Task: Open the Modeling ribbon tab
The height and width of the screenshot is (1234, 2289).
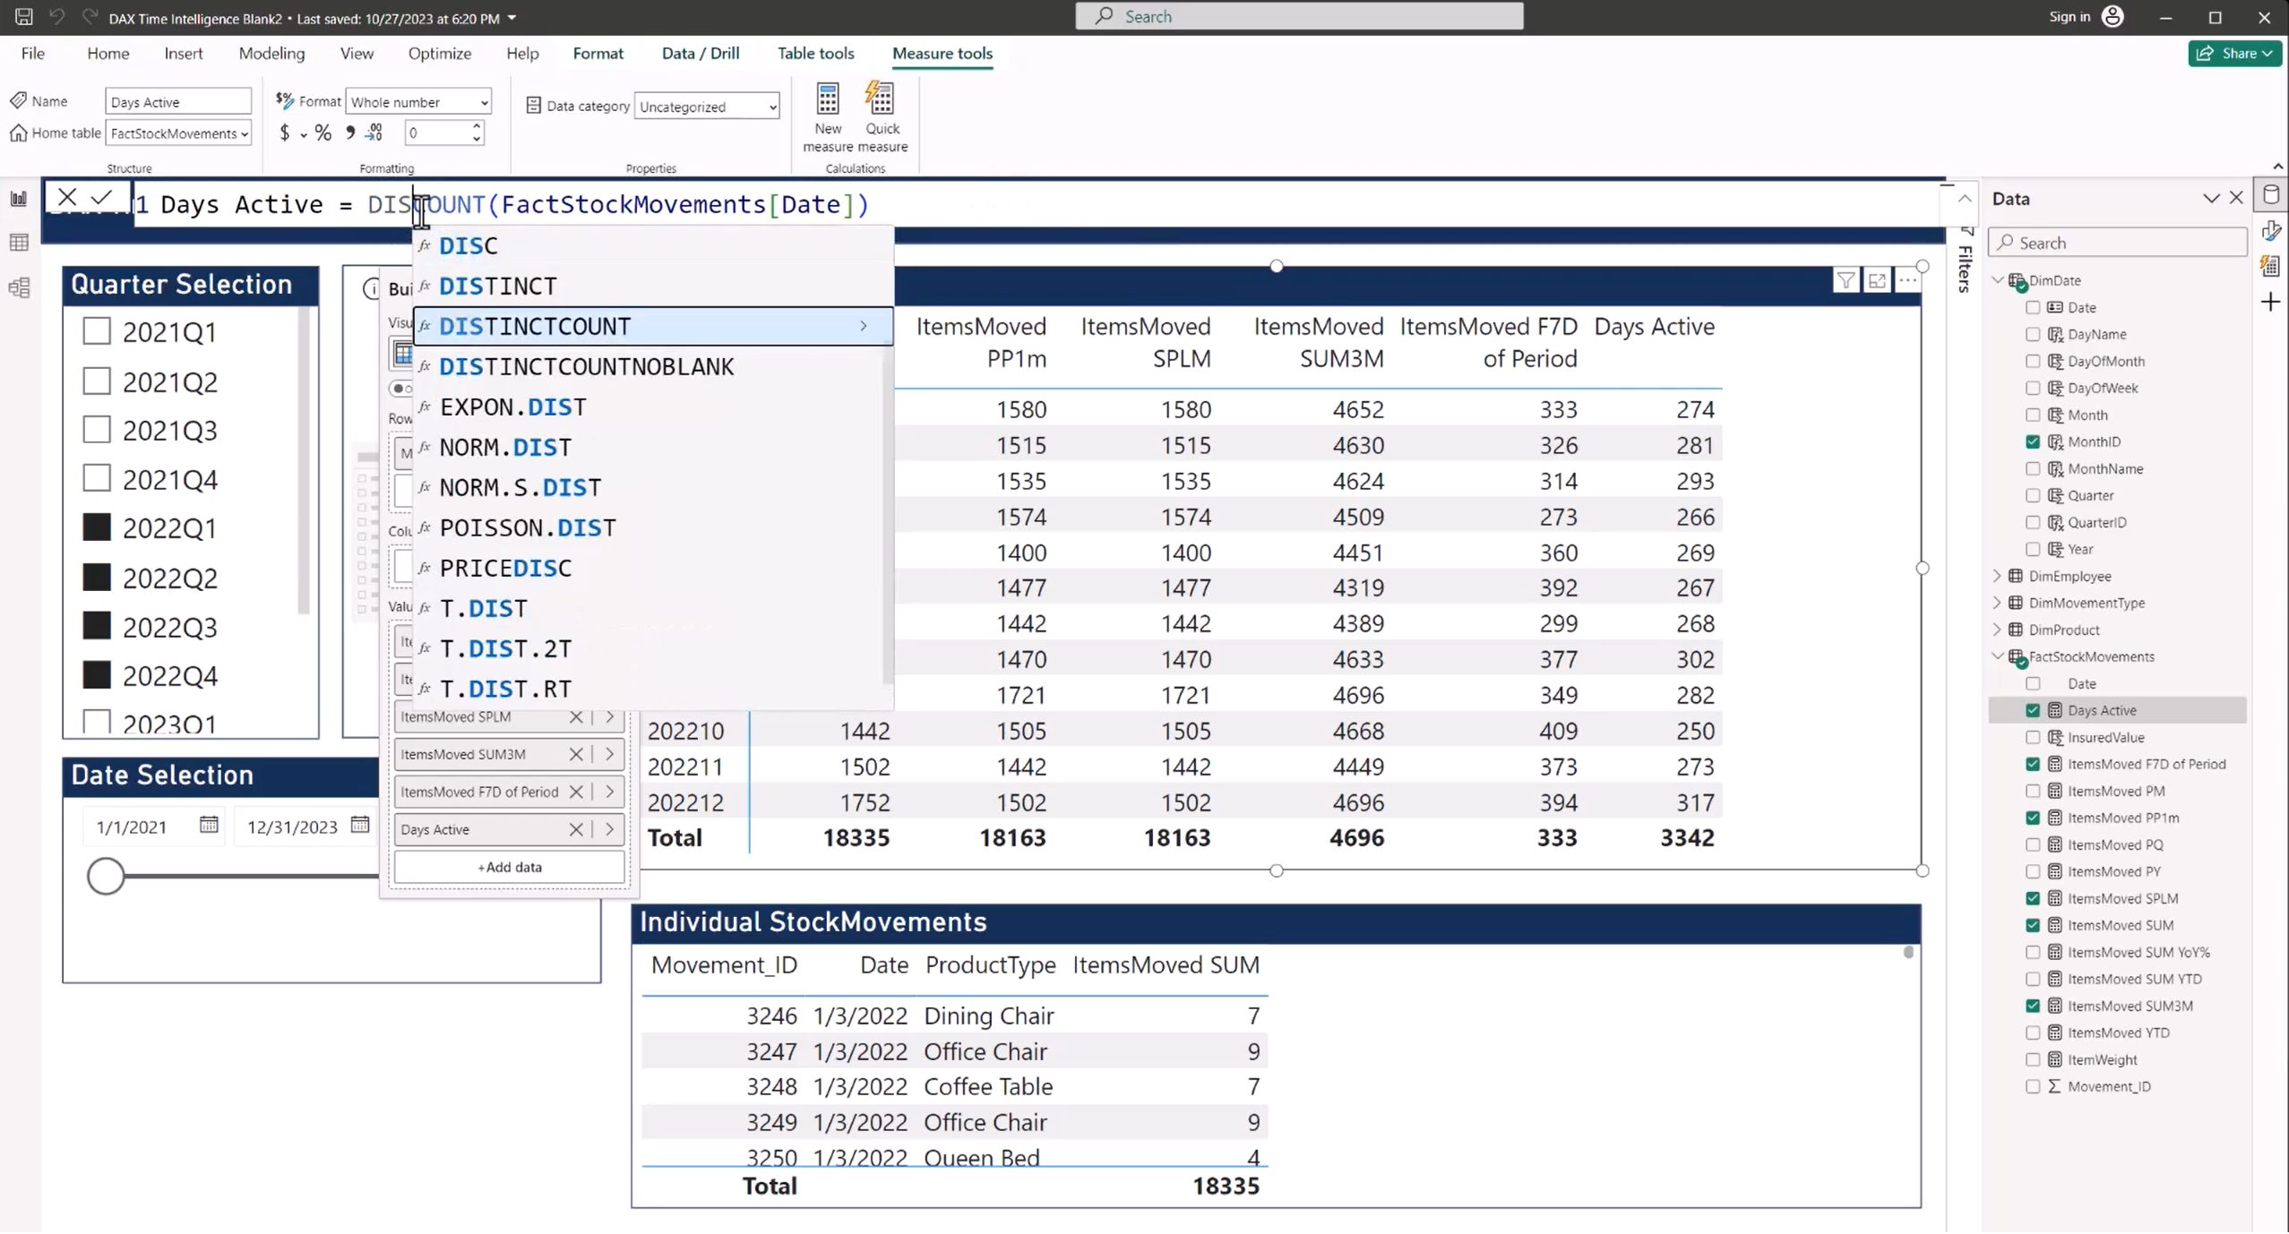Action: (x=271, y=54)
